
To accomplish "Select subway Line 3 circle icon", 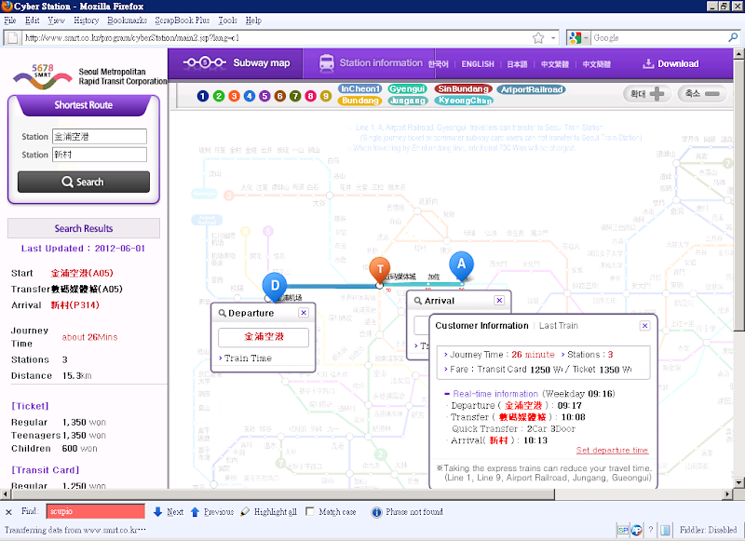I will [234, 96].
